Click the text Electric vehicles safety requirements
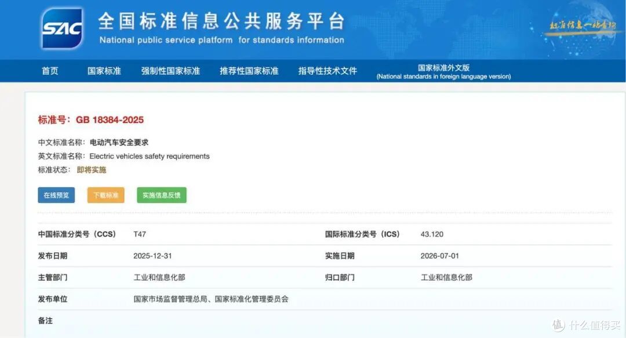Screen dimensions: 626x338 pyautogui.click(x=150, y=156)
